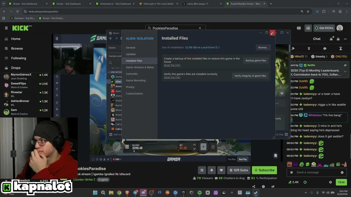Report the stream with exclamation icon
Viewport: 351px width, 197px height.
(263, 187)
